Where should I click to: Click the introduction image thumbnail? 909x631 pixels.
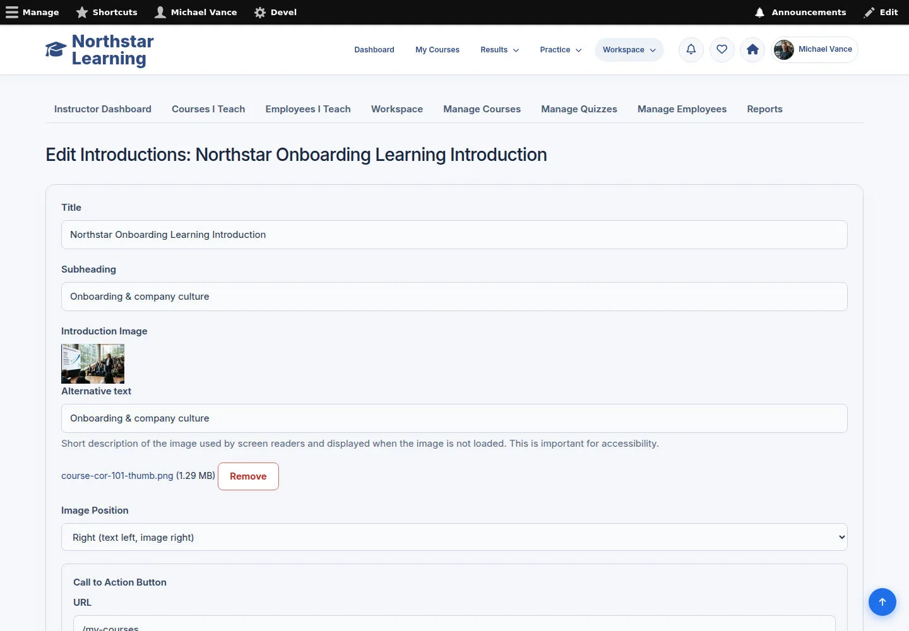tap(93, 363)
